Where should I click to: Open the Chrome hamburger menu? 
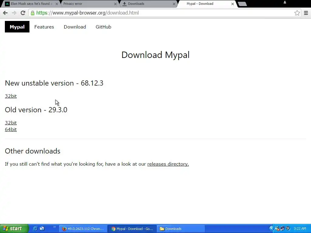[x=306, y=13]
